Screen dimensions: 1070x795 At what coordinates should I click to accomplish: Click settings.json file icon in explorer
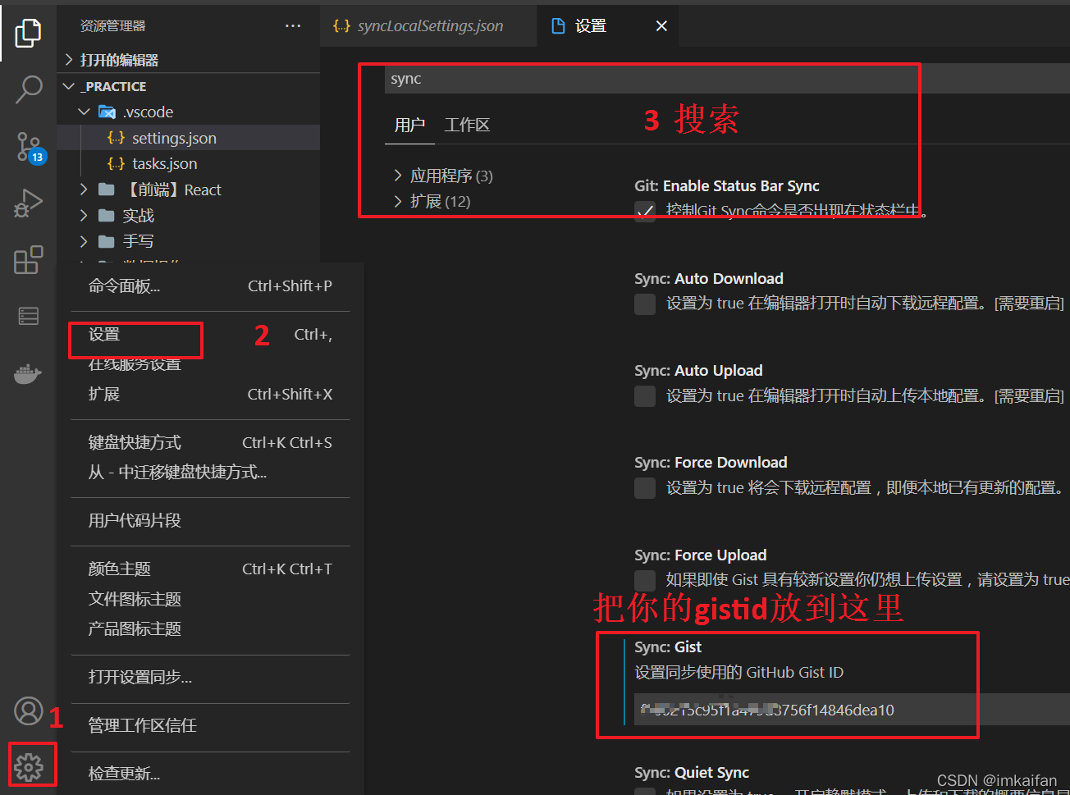(x=117, y=138)
